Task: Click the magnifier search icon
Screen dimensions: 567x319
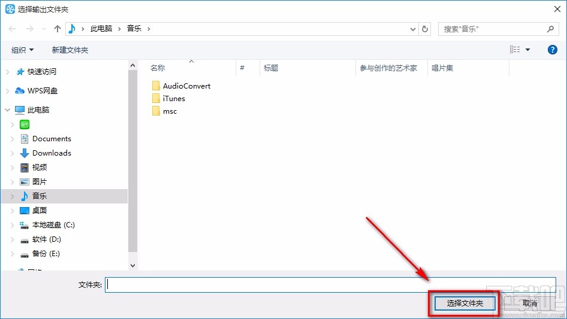Action: [550, 29]
